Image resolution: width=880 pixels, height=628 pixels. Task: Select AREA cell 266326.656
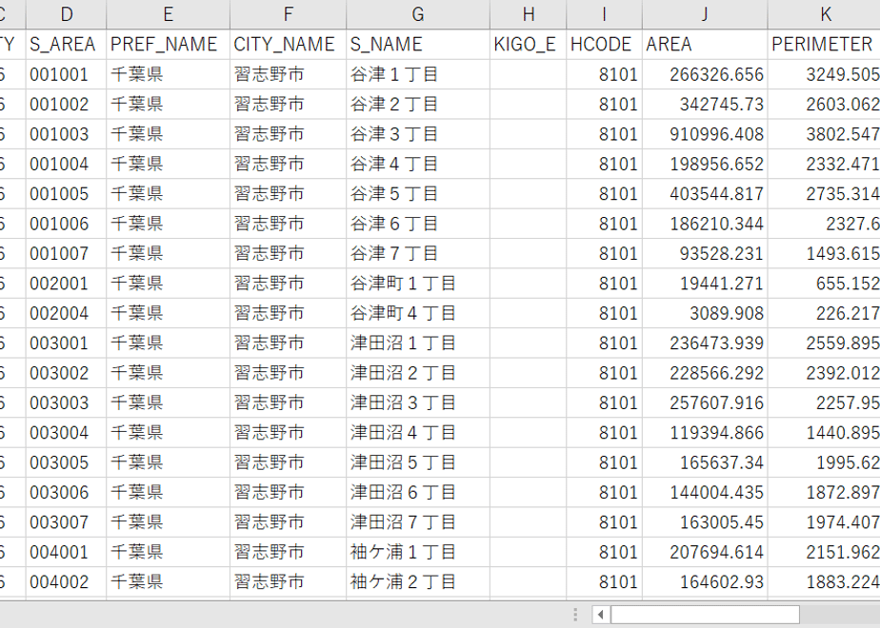coord(705,74)
